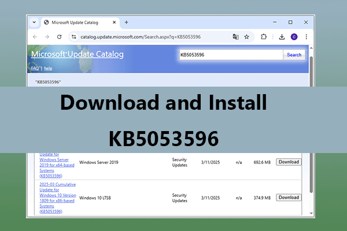Click the KB5053596 search box
The height and width of the screenshot is (231, 347).
point(231,55)
